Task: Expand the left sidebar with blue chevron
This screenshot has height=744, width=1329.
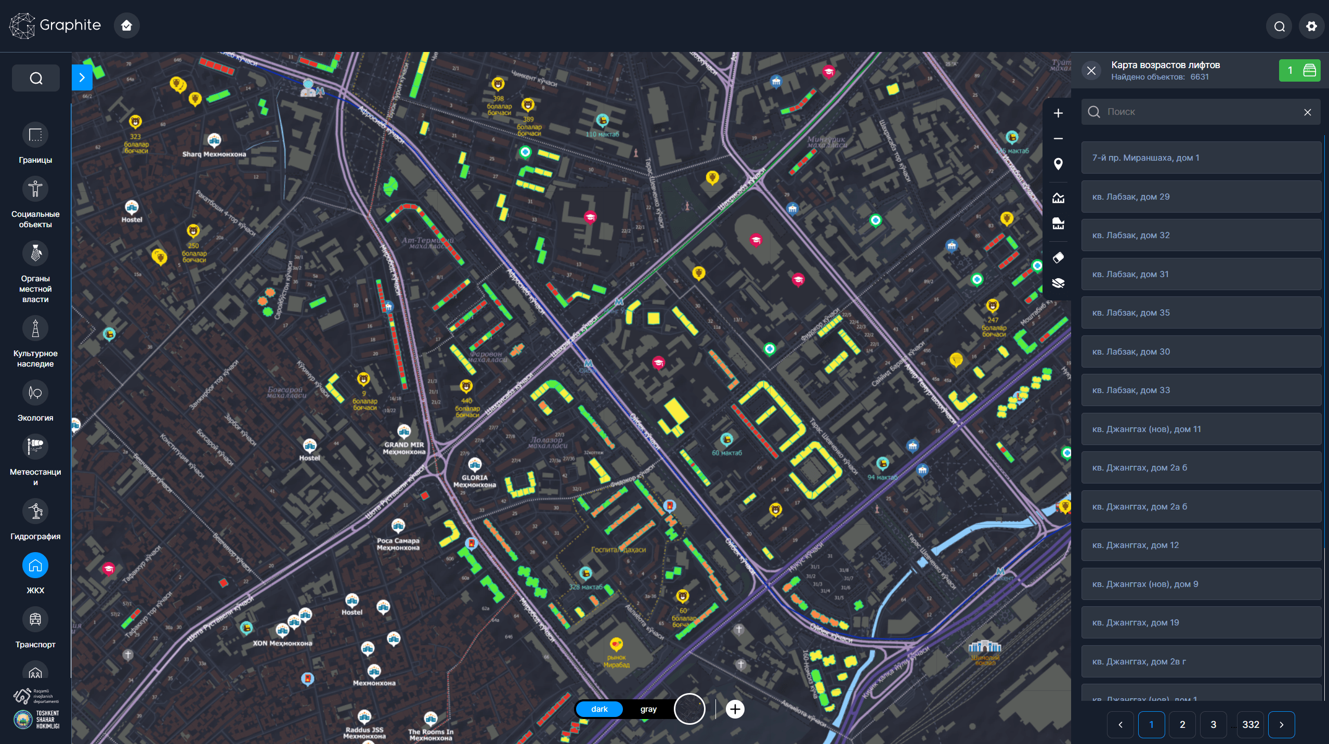Action: click(82, 77)
